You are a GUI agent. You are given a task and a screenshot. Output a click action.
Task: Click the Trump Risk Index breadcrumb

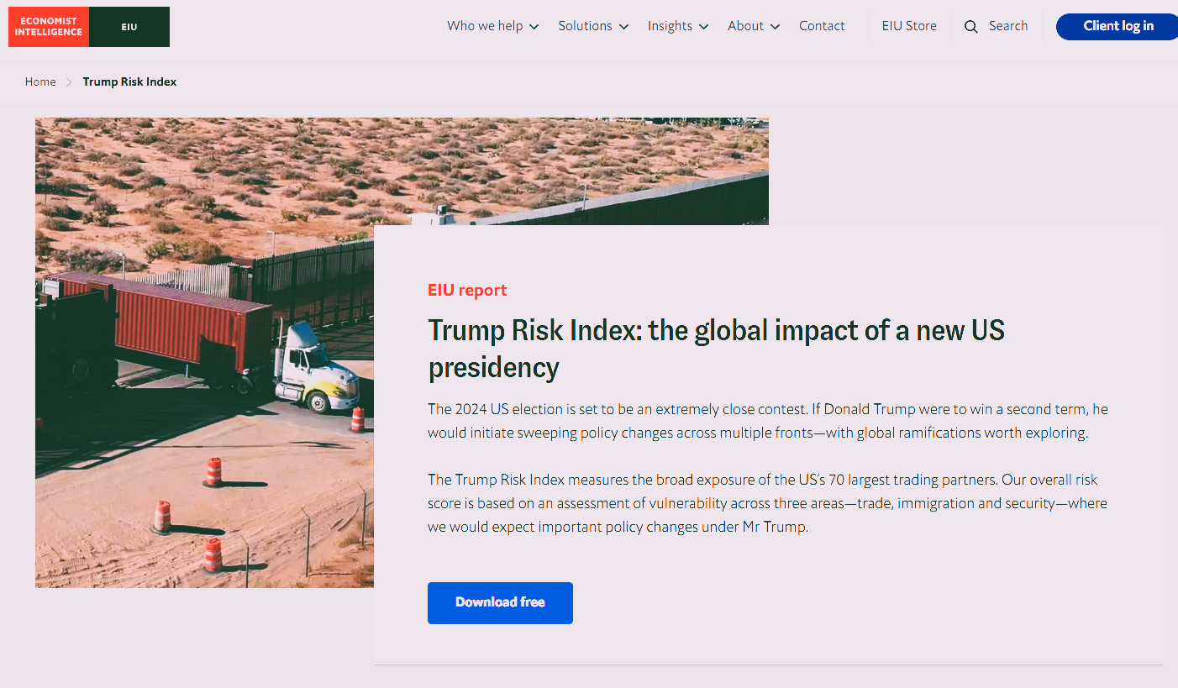(129, 82)
